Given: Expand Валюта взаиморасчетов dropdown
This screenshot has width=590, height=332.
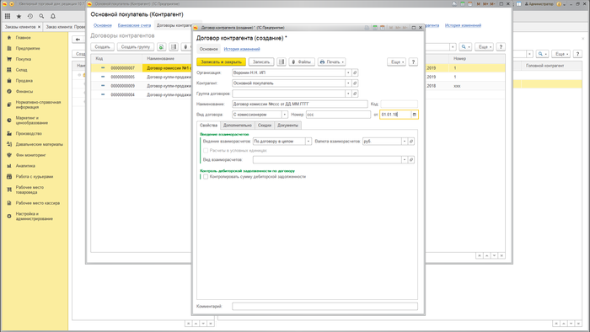Looking at the screenshot, I should pyautogui.click(x=405, y=142).
